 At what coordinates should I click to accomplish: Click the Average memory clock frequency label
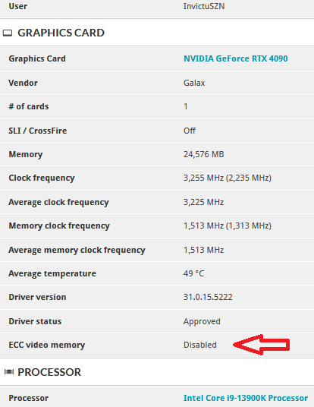click(77, 250)
